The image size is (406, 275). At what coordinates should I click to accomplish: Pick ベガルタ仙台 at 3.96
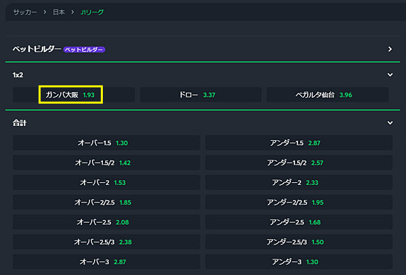[x=328, y=95]
